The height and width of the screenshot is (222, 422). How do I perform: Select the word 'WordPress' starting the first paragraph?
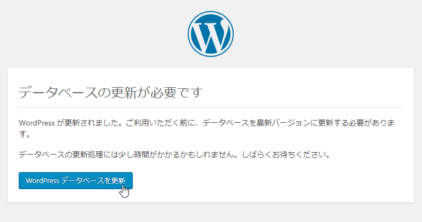tap(37, 123)
